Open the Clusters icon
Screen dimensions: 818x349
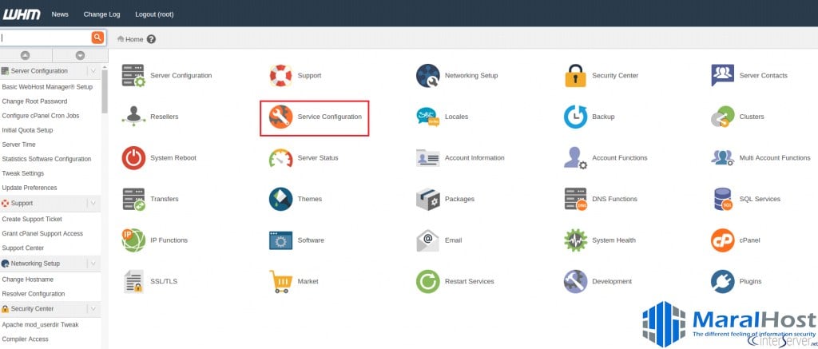[722, 117]
